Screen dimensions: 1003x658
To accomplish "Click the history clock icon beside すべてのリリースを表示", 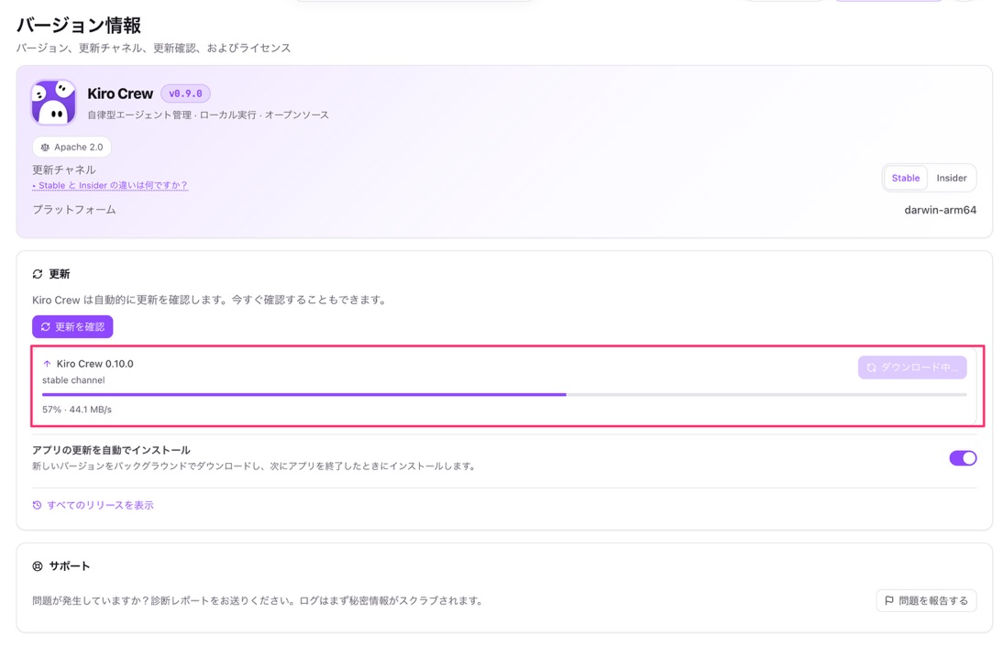I will 37,505.
